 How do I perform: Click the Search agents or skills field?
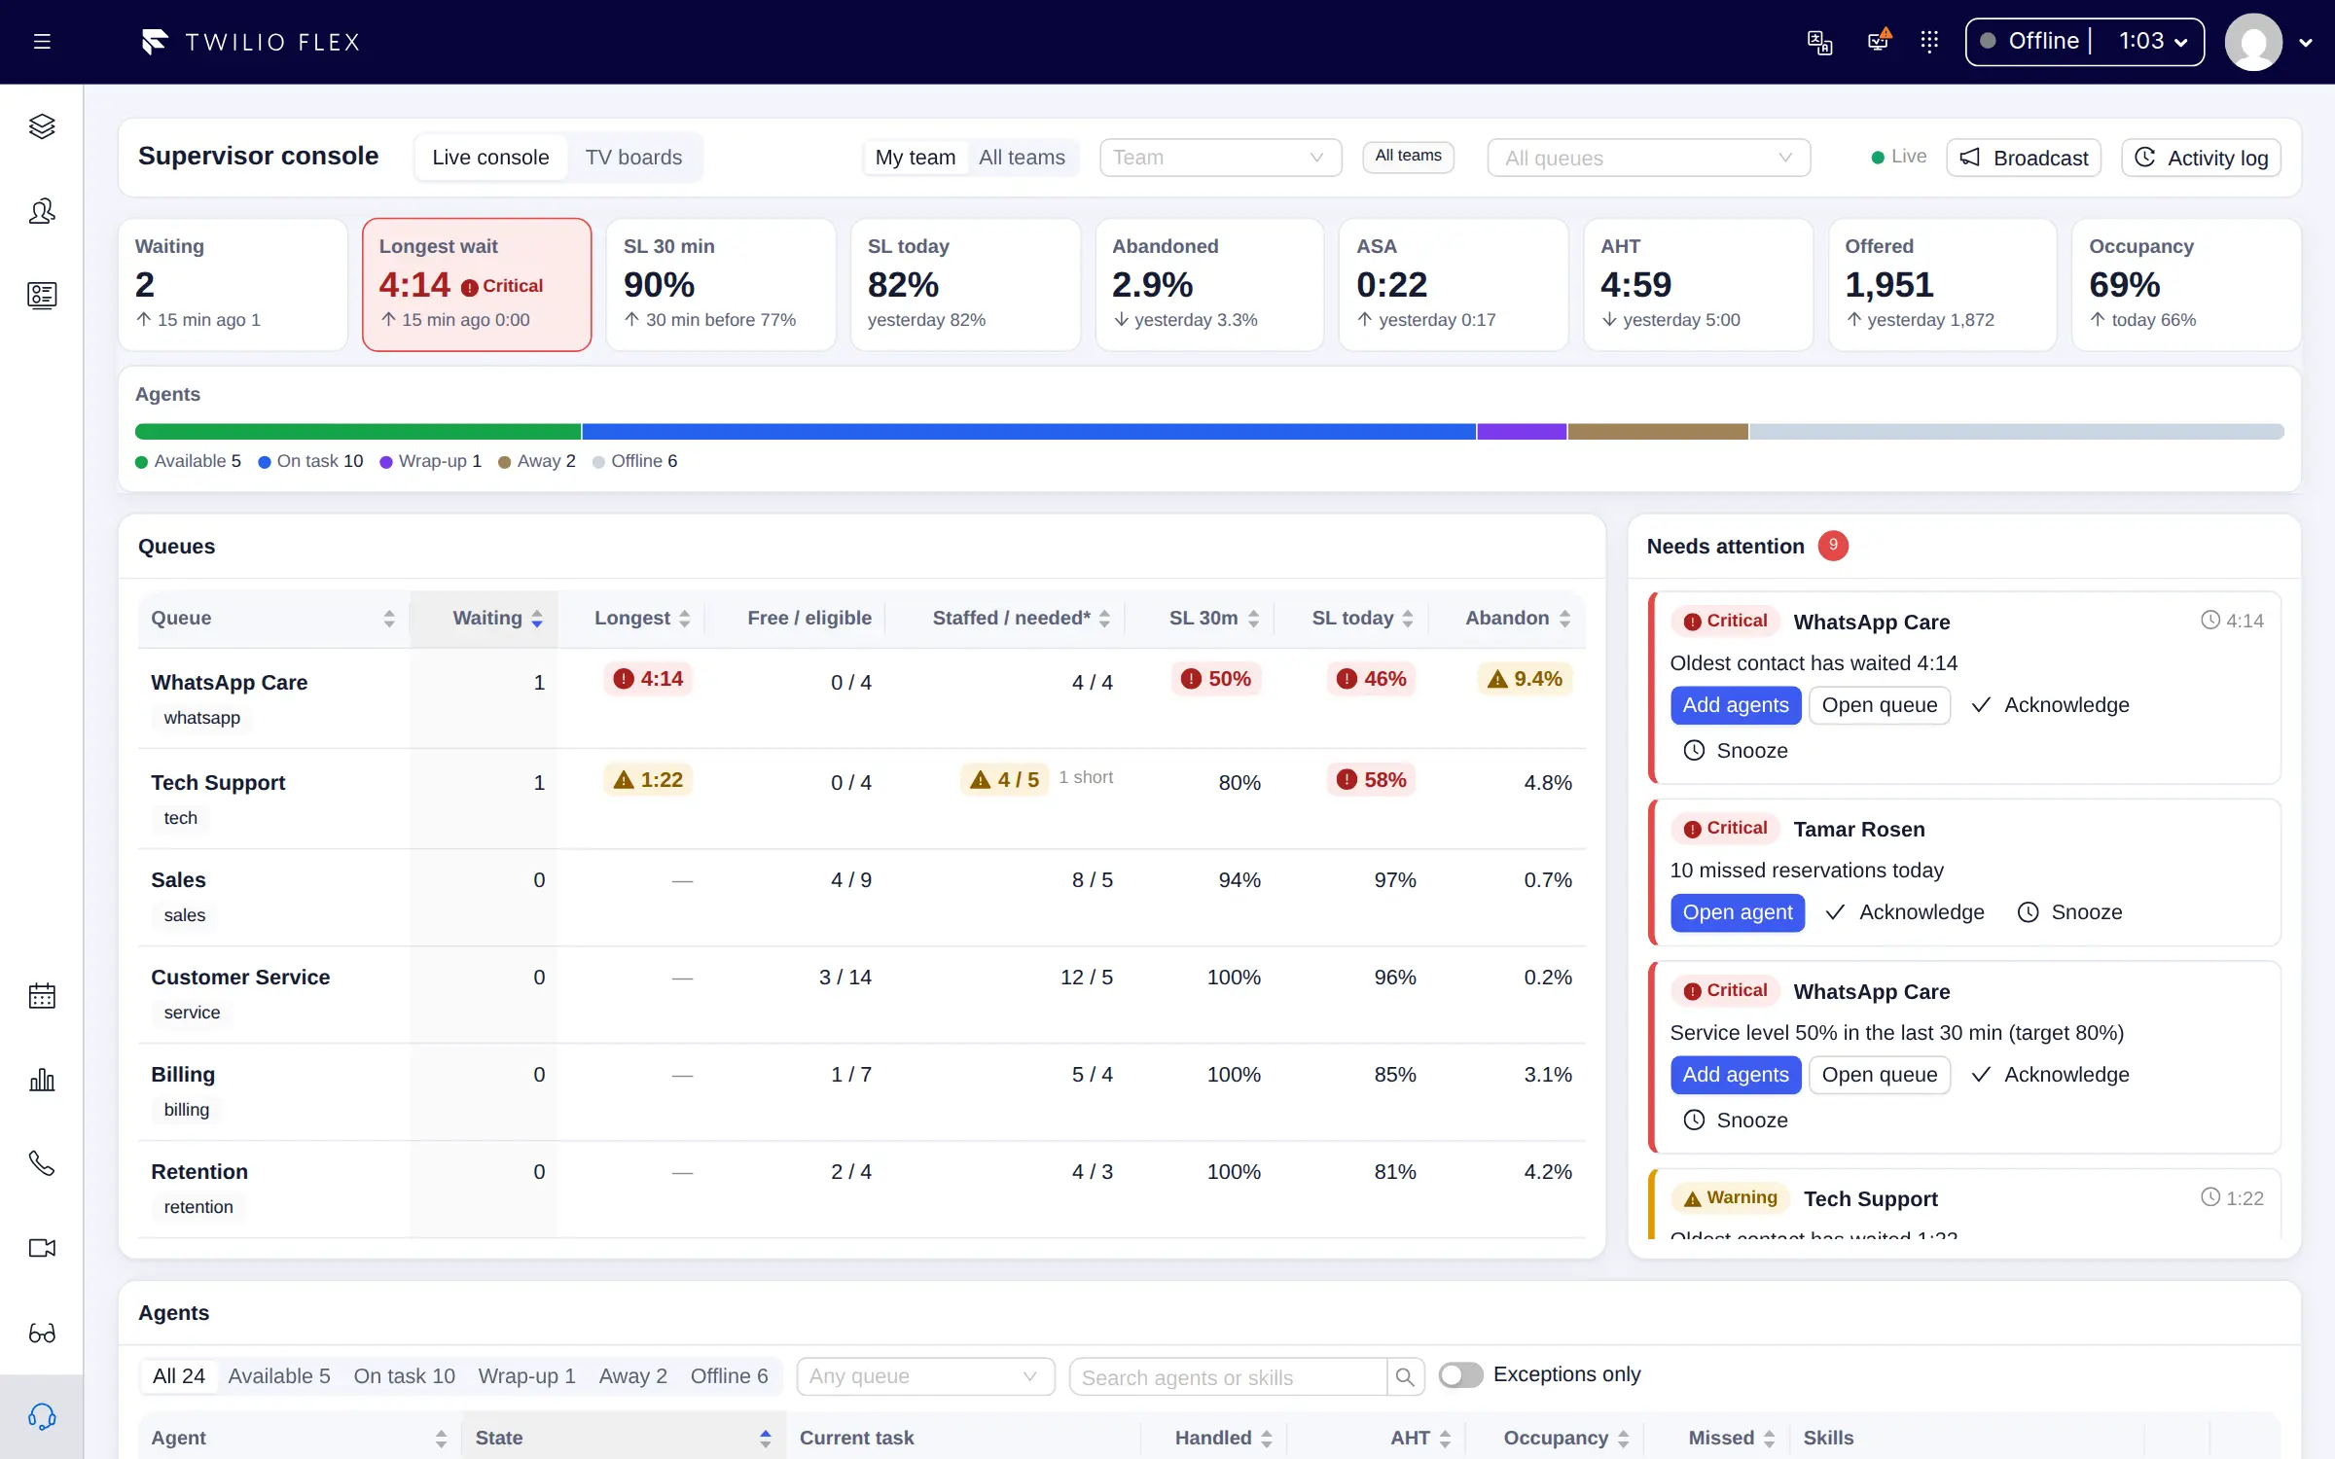[1228, 1377]
